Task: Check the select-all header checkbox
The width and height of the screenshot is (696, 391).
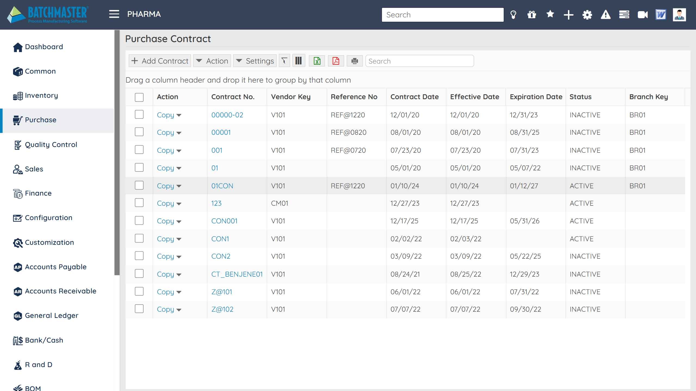Action: [x=139, y=97]
